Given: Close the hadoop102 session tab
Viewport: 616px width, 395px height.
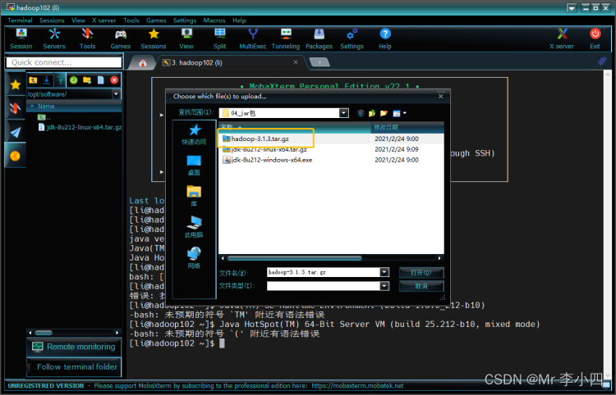Looking at the screenshot, I should (x=296, y=62).
